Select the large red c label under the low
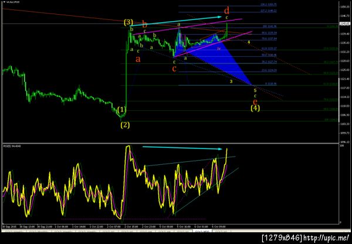 point(174,69)
